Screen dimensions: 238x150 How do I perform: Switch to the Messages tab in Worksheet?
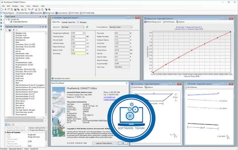tap(82, 22)
